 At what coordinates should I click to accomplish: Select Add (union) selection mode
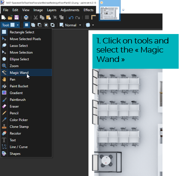pyautogui.click(x=33, y=25)
